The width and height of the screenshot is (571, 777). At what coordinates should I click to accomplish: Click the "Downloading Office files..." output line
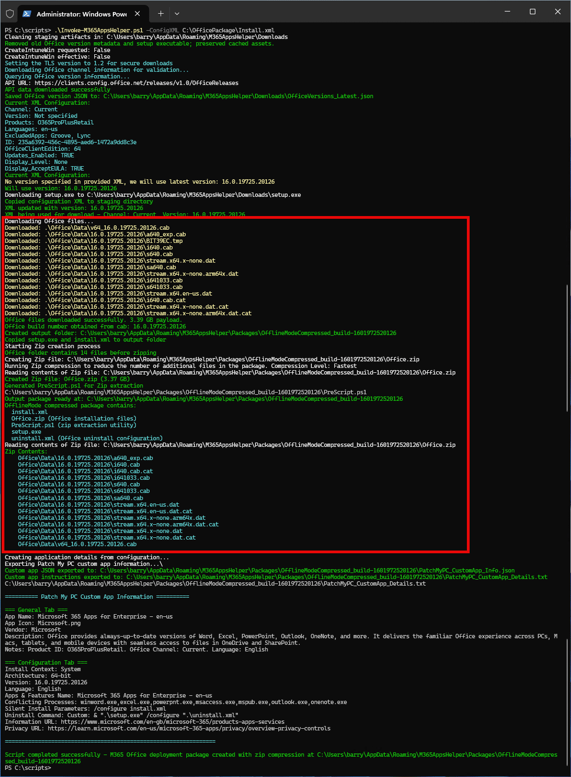(x=44, y=222)
